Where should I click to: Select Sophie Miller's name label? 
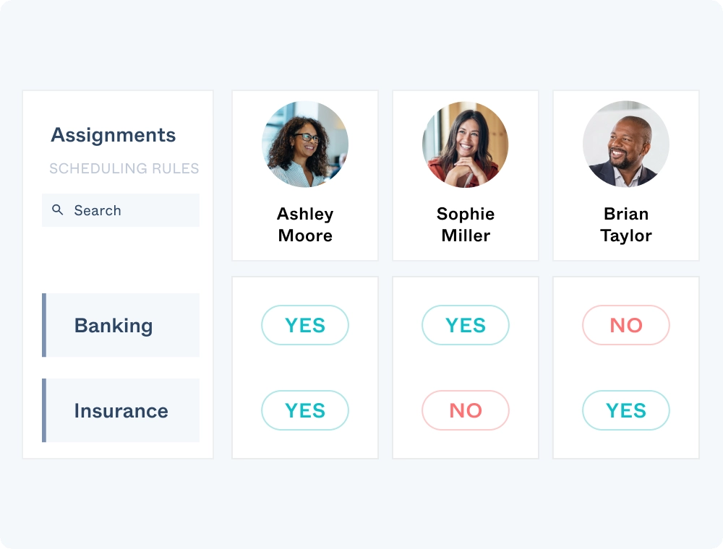[x=466, y=224]
